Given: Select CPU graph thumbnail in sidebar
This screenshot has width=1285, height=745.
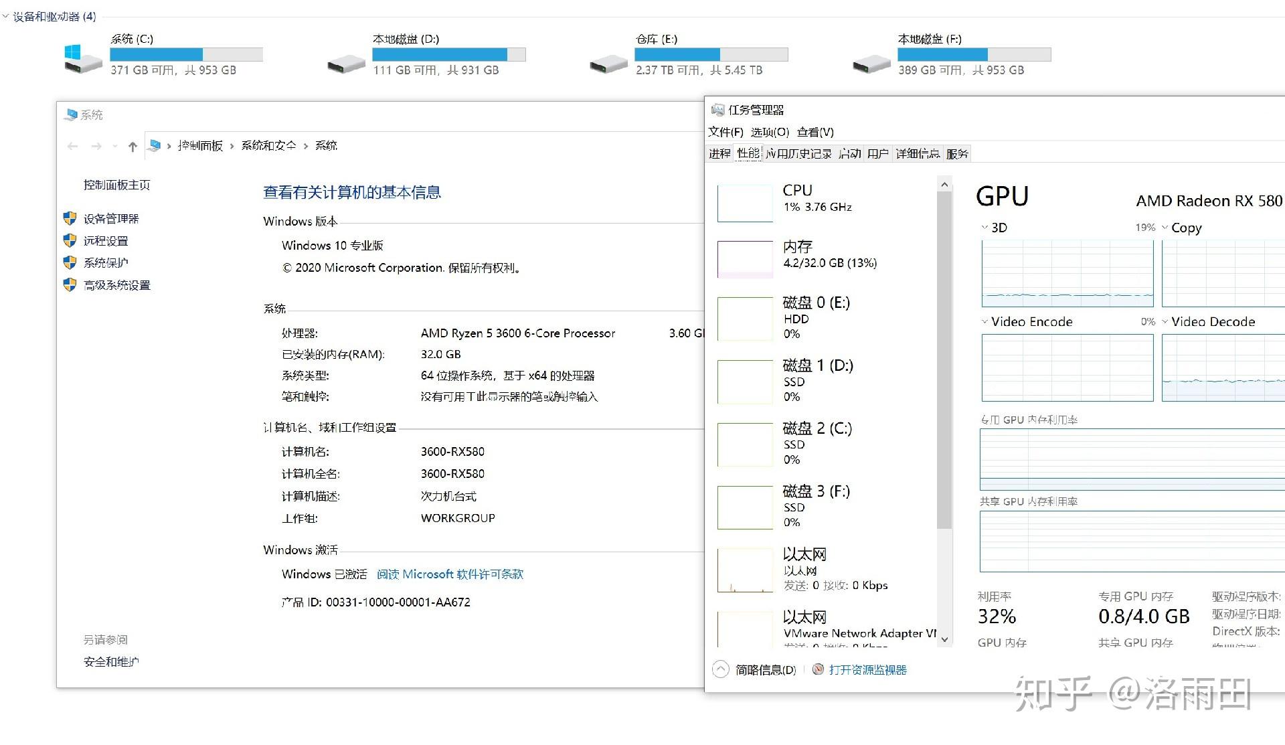Looking at the screenshot, I should (x=745, y=203).
